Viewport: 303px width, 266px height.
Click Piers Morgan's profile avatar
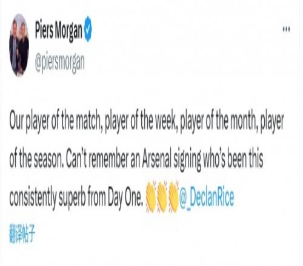[19, 45]
